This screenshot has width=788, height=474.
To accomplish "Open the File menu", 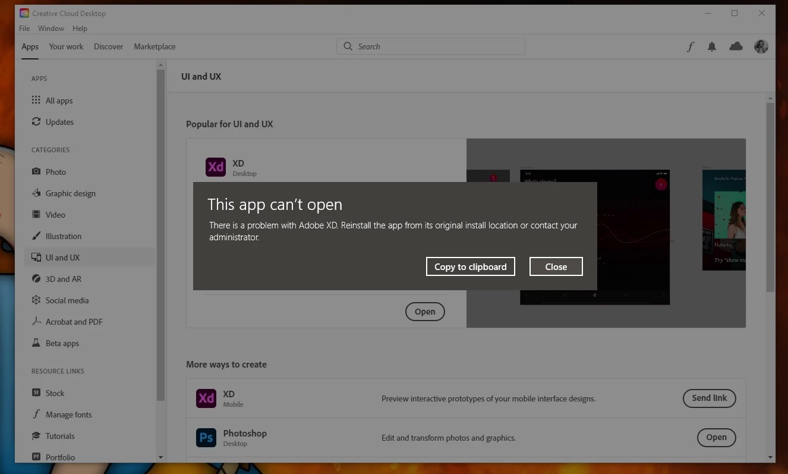I will click(x=24, y=29).
